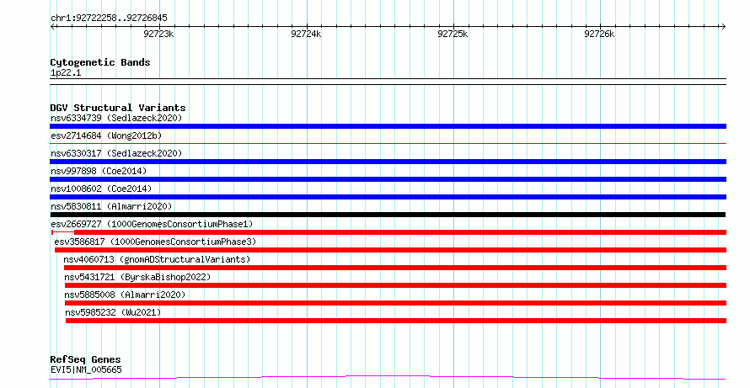Image resolution: width=750 pixels, height=388 pixels.
Task: Open nsv5830811 (Almarri2020) variant label
Action: [x=111, y=206]
